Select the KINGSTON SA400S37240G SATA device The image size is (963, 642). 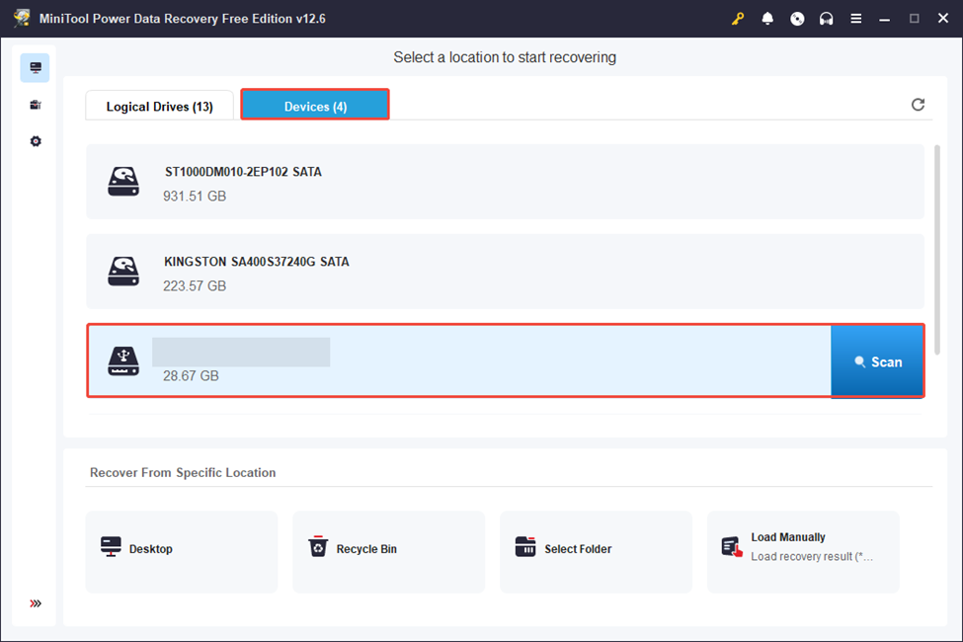tap(505, 271)
